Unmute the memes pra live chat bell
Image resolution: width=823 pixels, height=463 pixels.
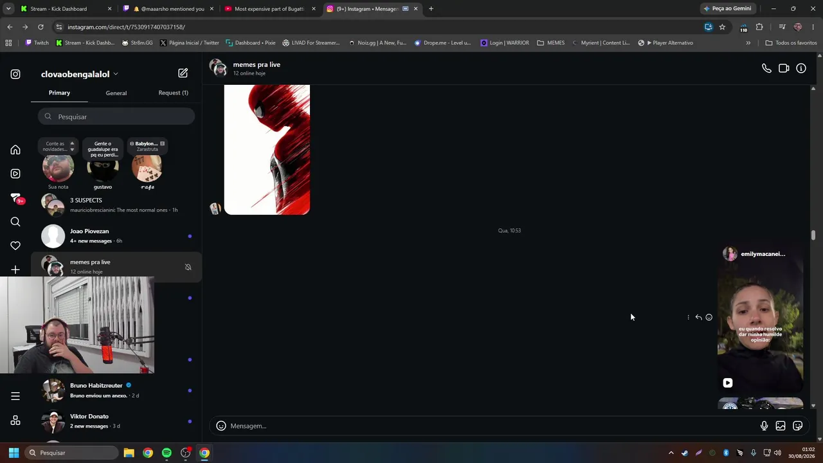188,267
